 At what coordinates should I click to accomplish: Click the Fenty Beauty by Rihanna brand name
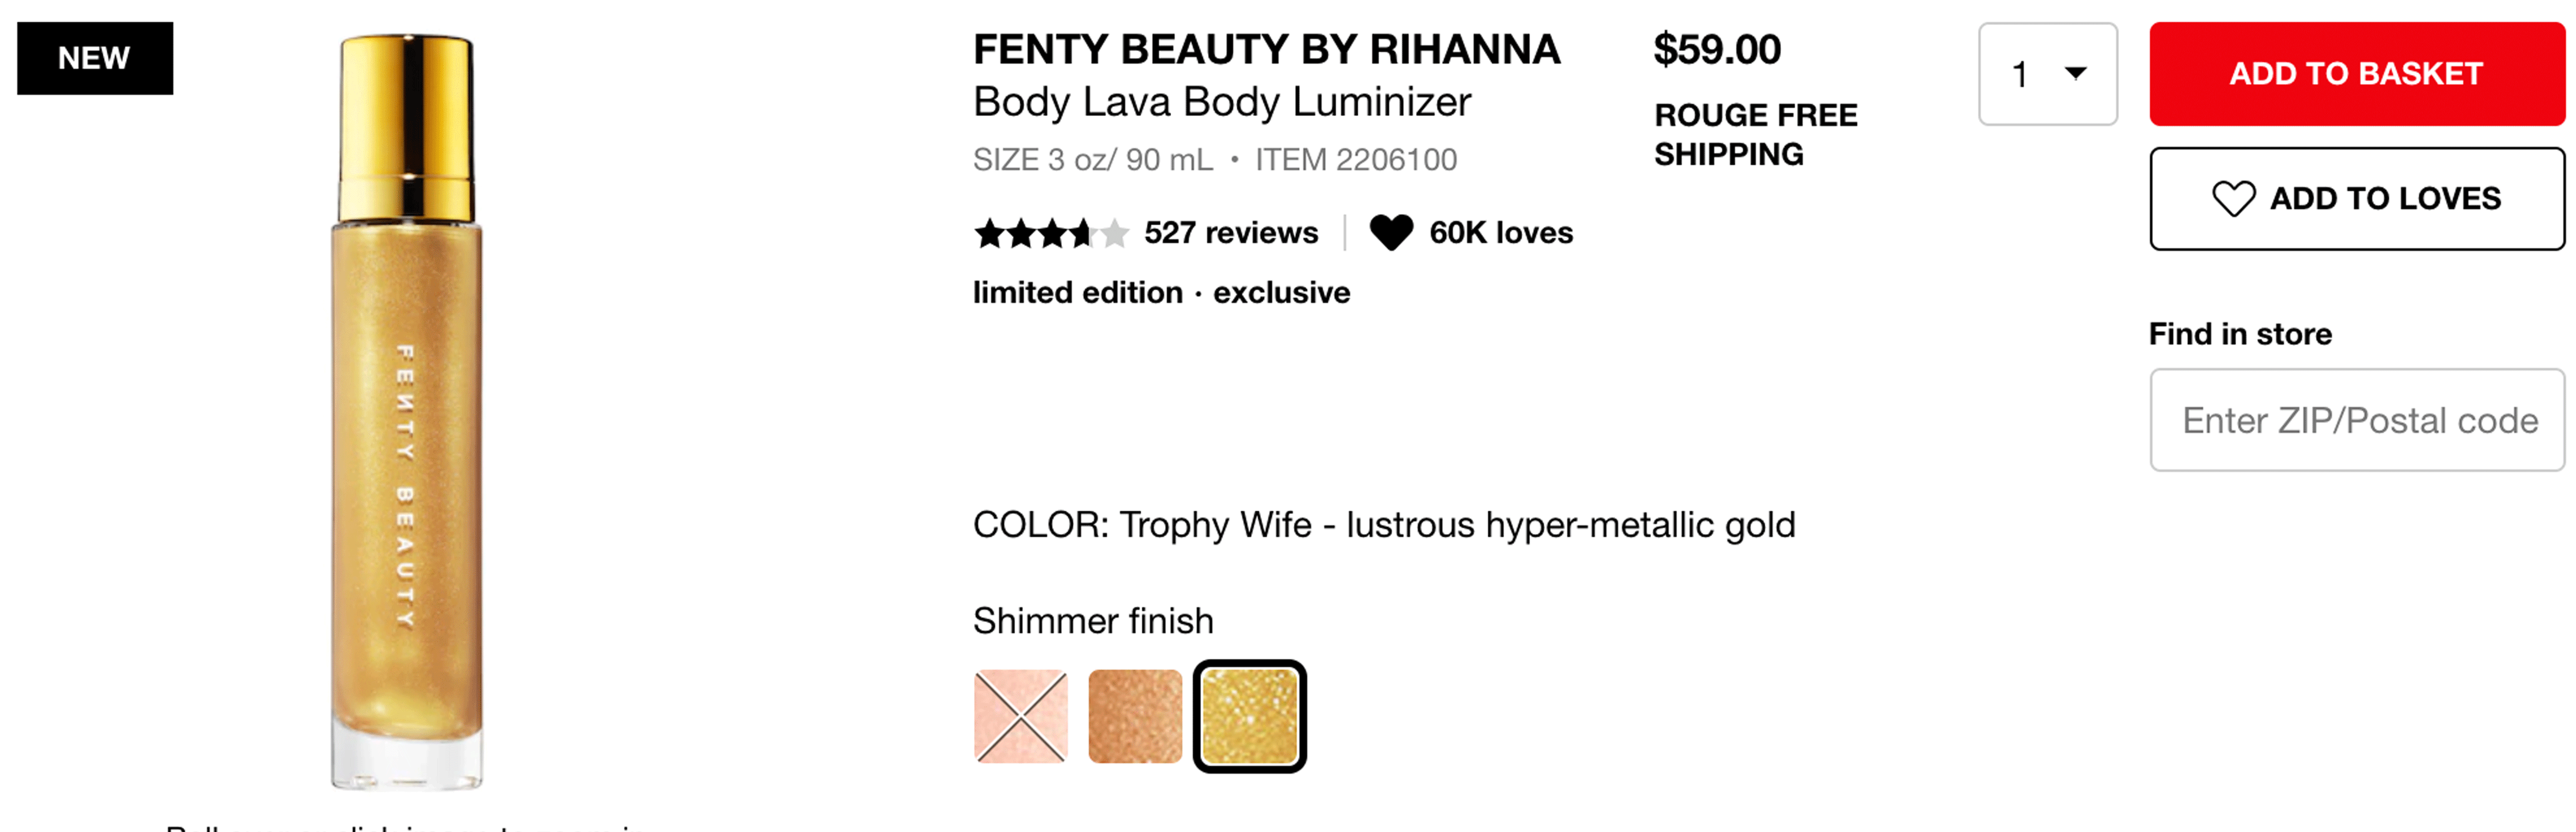(x=1266, y=49)
